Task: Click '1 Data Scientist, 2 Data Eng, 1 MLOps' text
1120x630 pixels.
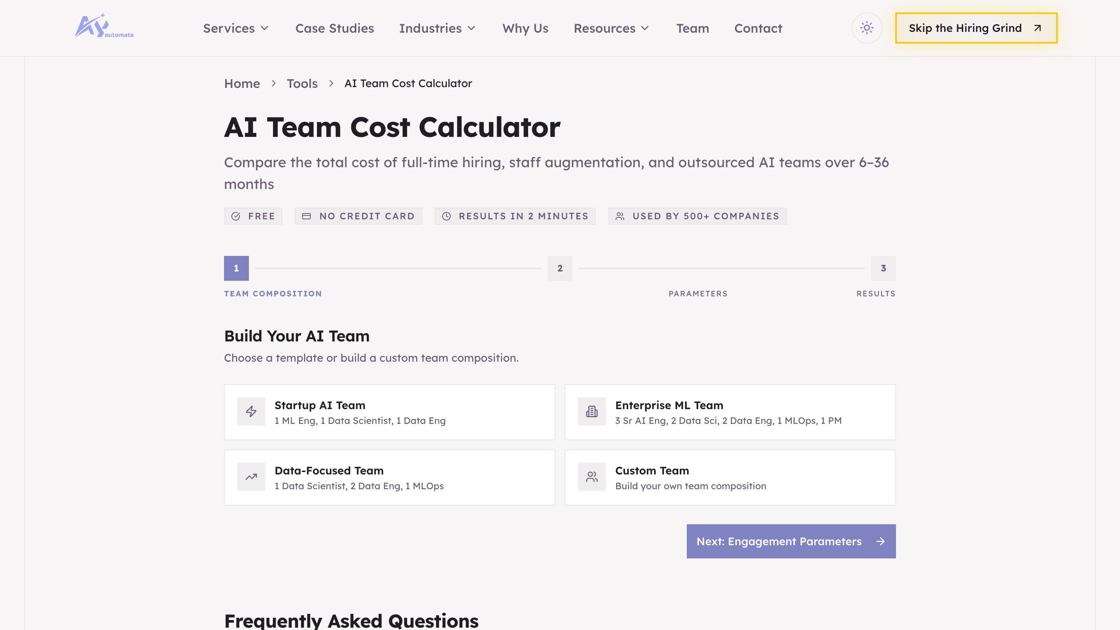Action: click(359, 486)
